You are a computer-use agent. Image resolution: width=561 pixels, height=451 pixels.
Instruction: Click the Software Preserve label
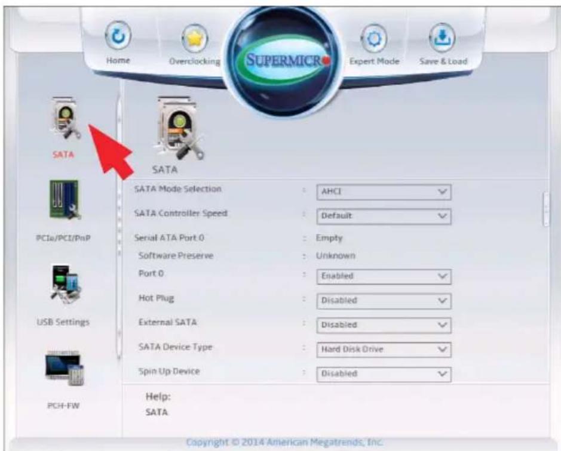pos(176,255)
